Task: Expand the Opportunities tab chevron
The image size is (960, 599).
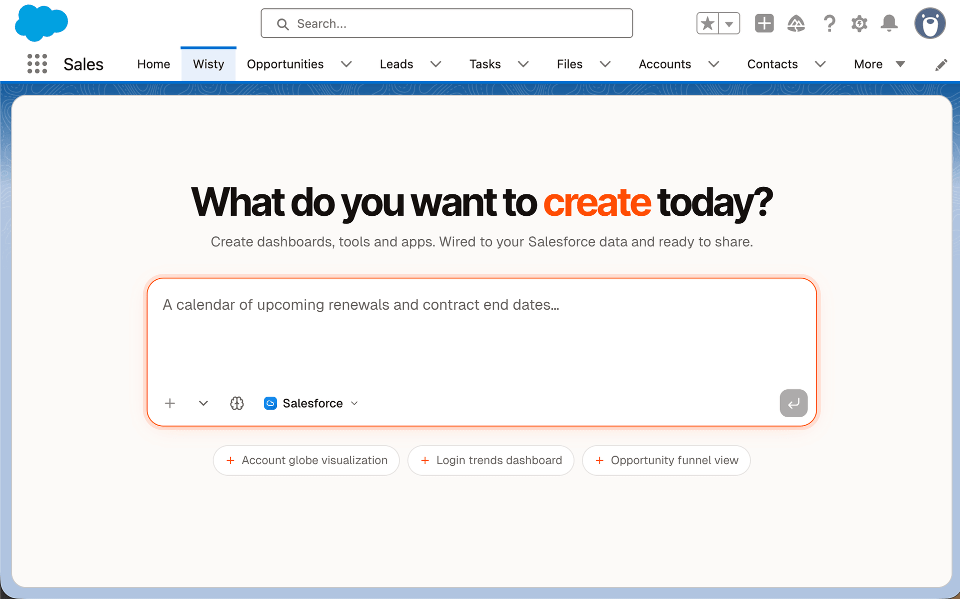Action: point(346,64)
